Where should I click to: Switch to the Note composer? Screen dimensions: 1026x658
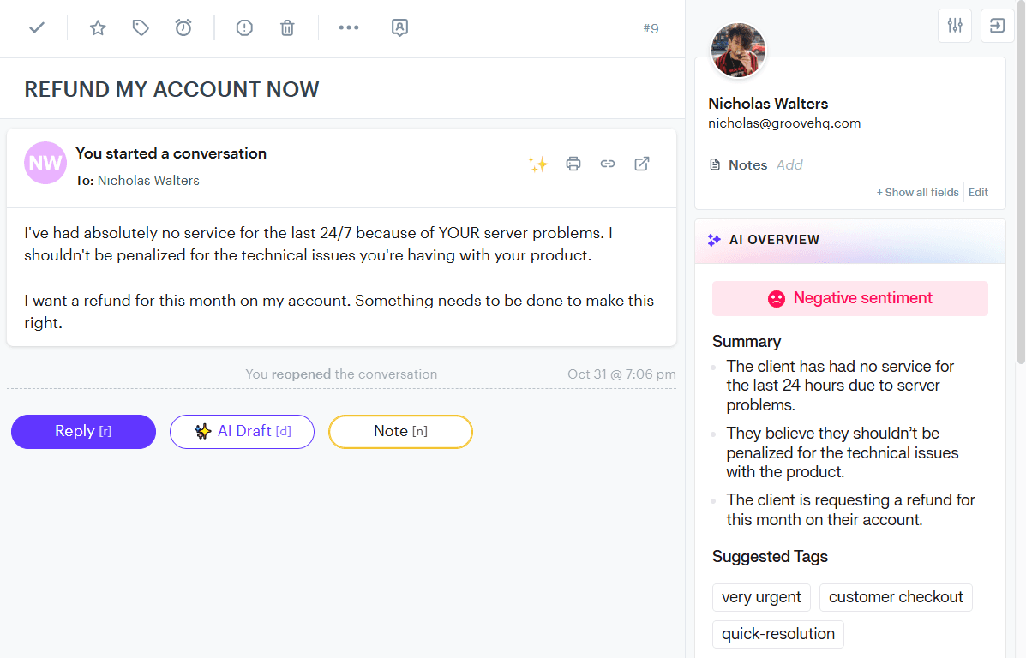coord(400,432)
